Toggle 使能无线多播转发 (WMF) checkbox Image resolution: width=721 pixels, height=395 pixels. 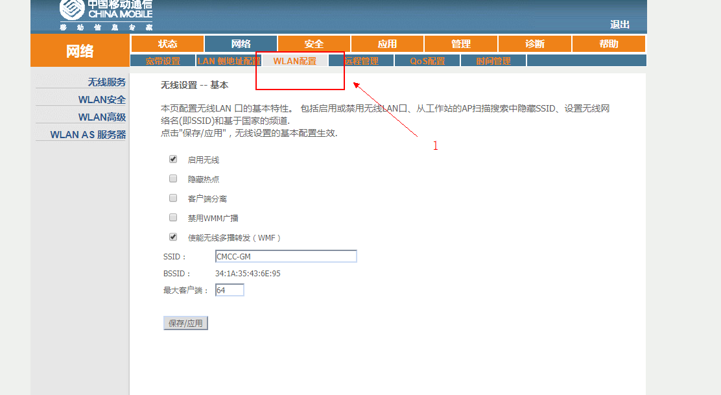tap(173, 237)
